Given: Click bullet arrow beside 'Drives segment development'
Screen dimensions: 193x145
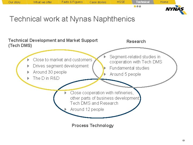Looking at the screenshot, I should point(28,66).
